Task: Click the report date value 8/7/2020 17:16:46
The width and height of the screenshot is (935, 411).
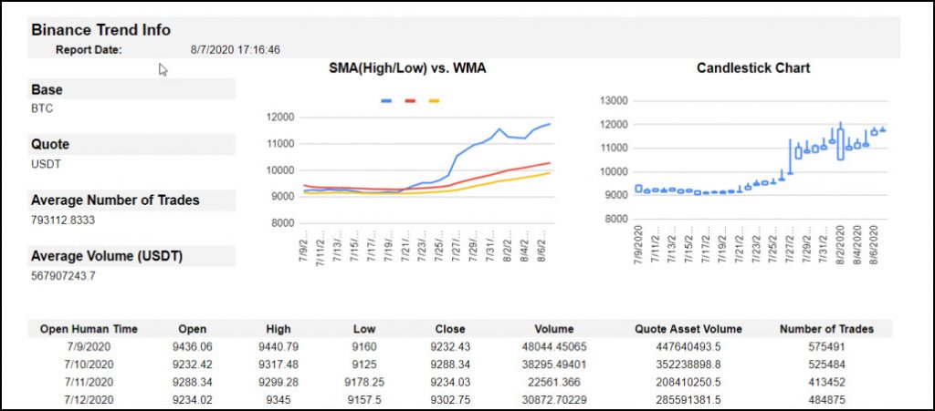Action: coord(236,49)
